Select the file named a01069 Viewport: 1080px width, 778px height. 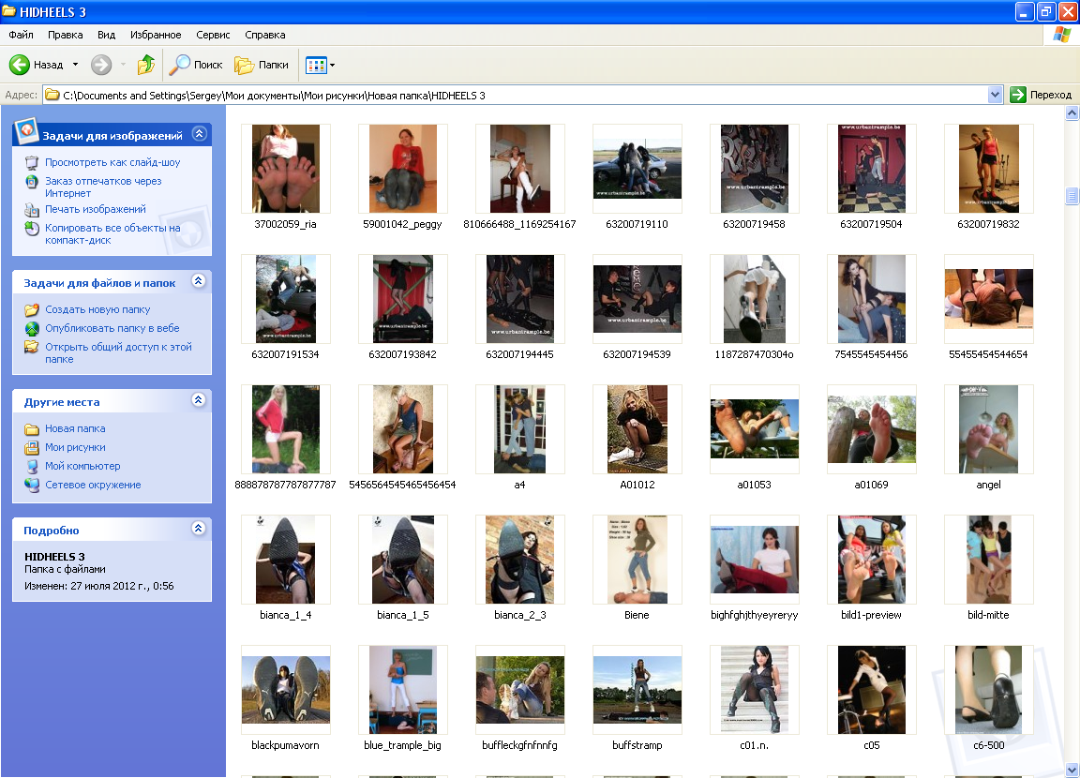tap(871, 437)
